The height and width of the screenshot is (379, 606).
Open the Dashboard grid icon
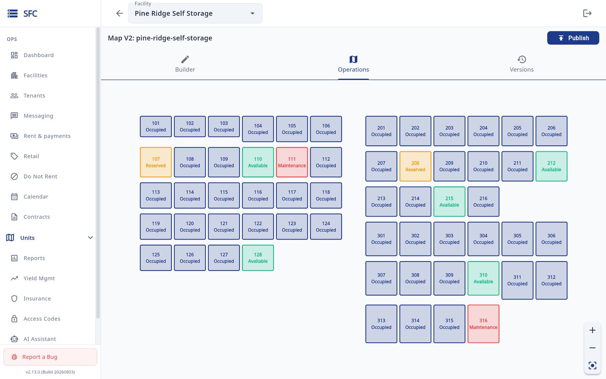pos(14,55)
